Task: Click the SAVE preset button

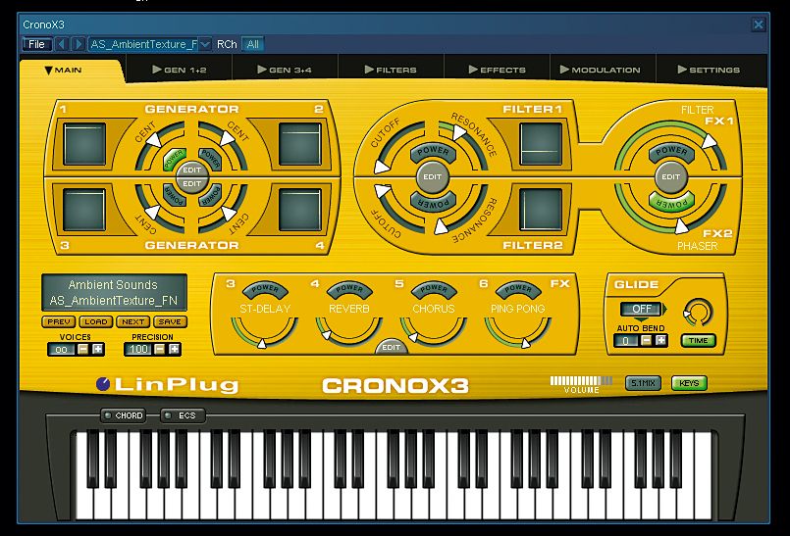Action: (x=170, y=321)
